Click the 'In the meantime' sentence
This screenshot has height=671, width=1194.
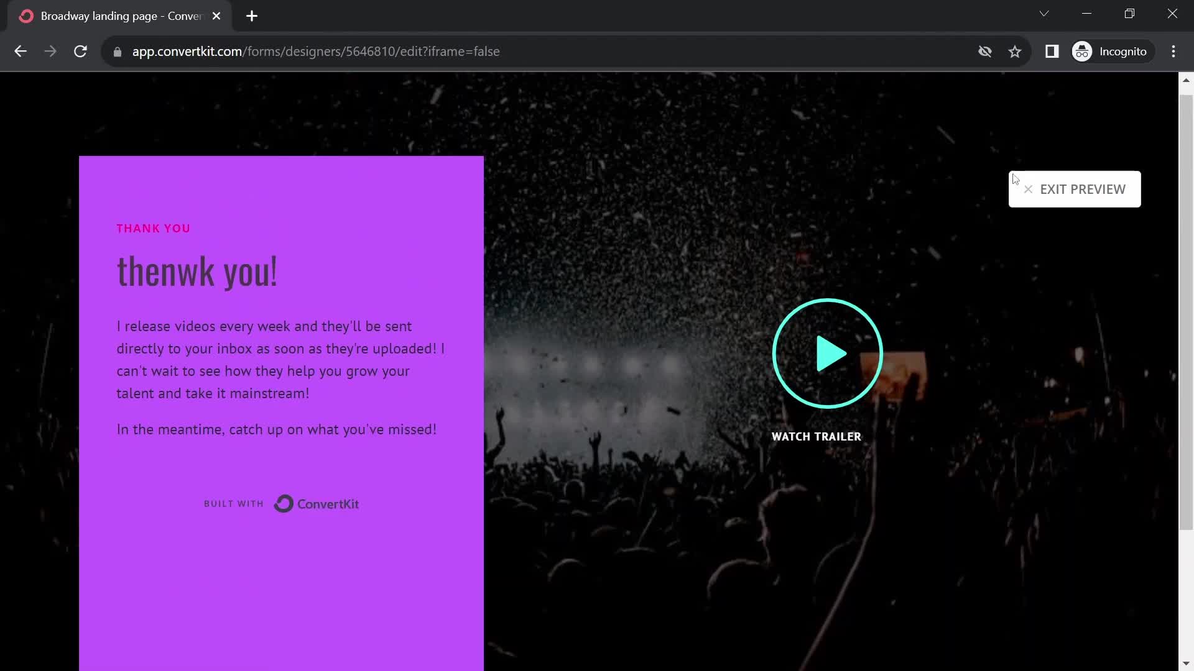point(277,429)
